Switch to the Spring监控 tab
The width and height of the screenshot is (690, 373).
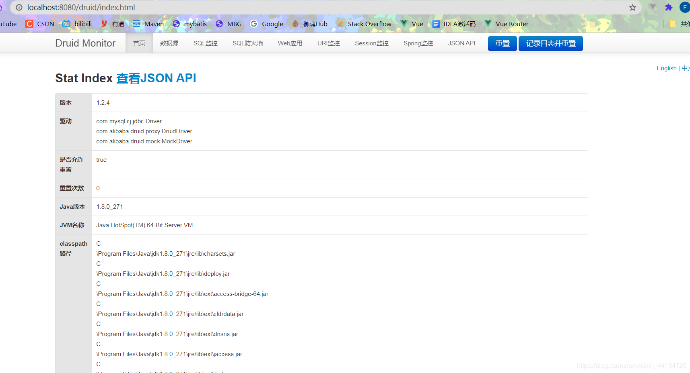(x=418, y=43)
